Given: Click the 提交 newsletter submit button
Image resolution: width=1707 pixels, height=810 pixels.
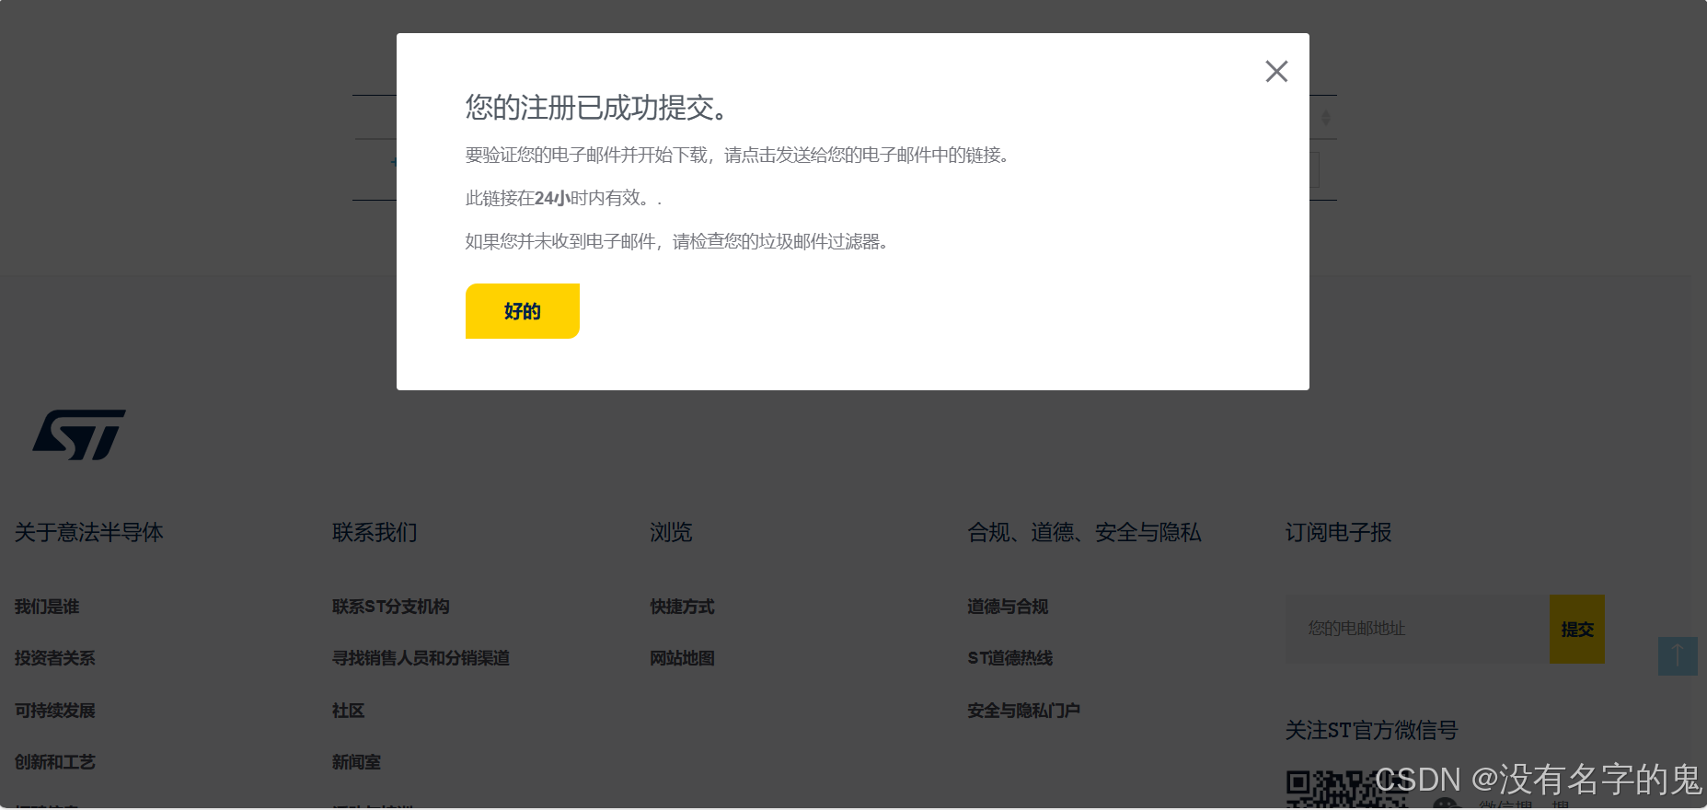Looking at the screenshot, I should 1577,629.
